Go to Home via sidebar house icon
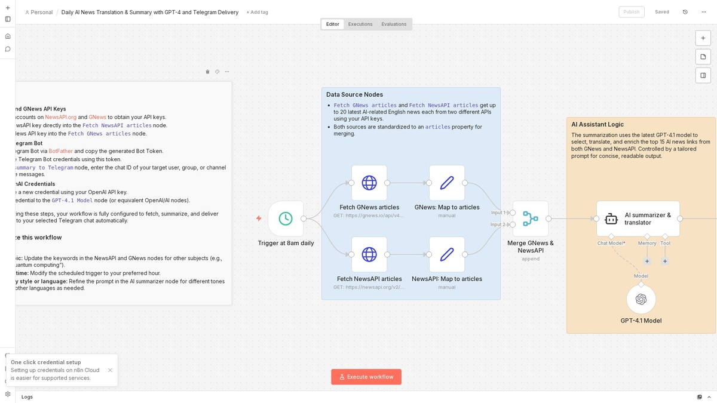The height and width of the screenshot is (403, 717). pyautogui.click(x=8, y=36)
